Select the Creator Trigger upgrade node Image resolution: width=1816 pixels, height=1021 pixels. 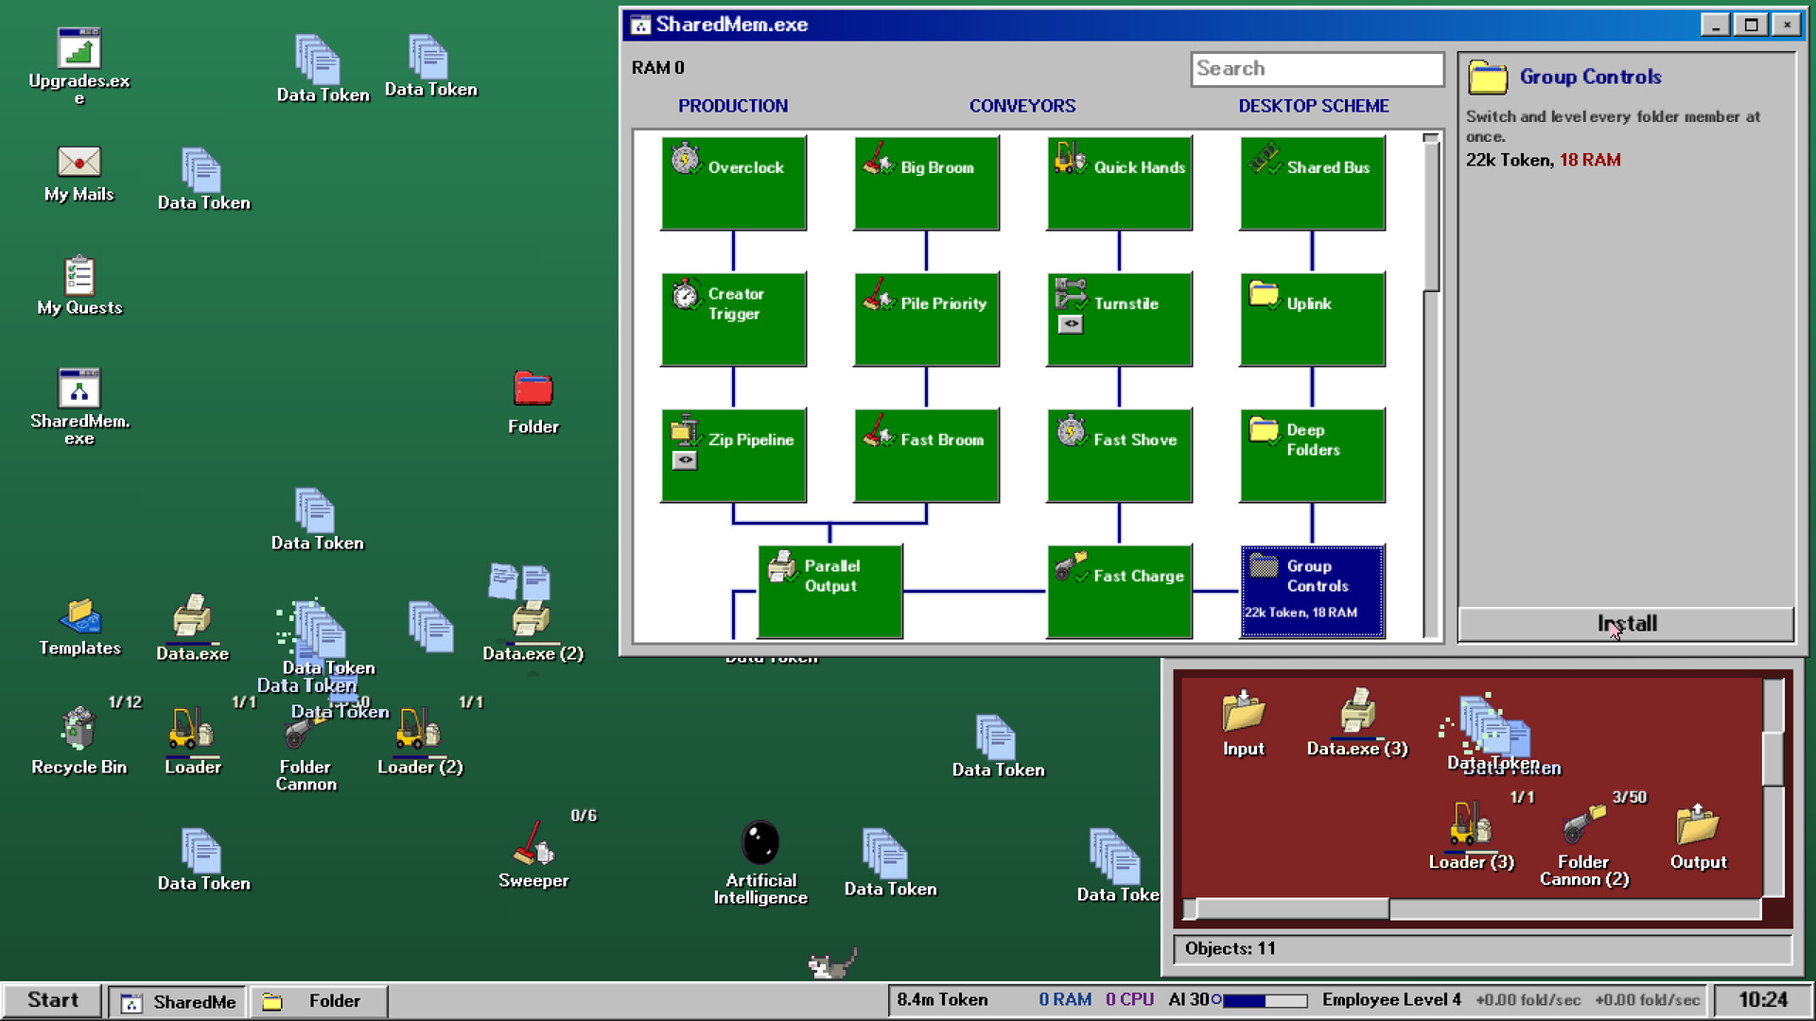pyautogui.click(x=734, y=320)
